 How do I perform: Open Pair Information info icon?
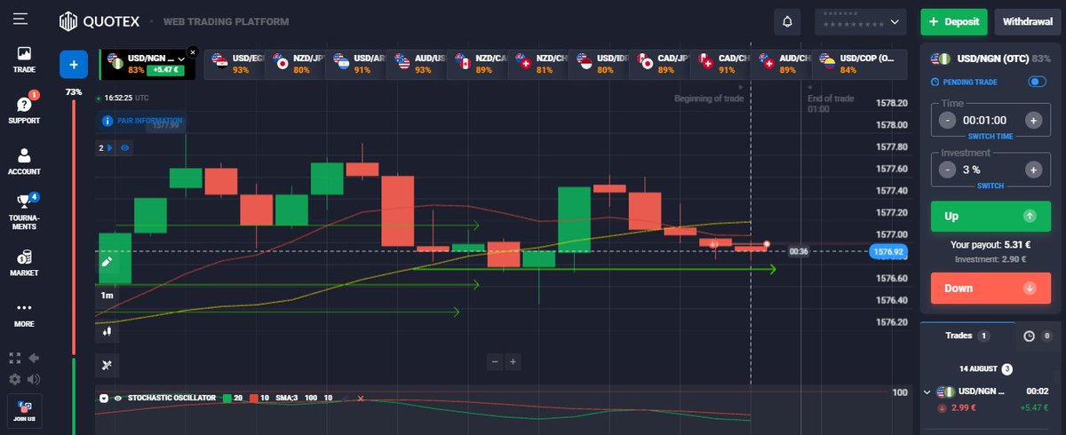[109, 120]
